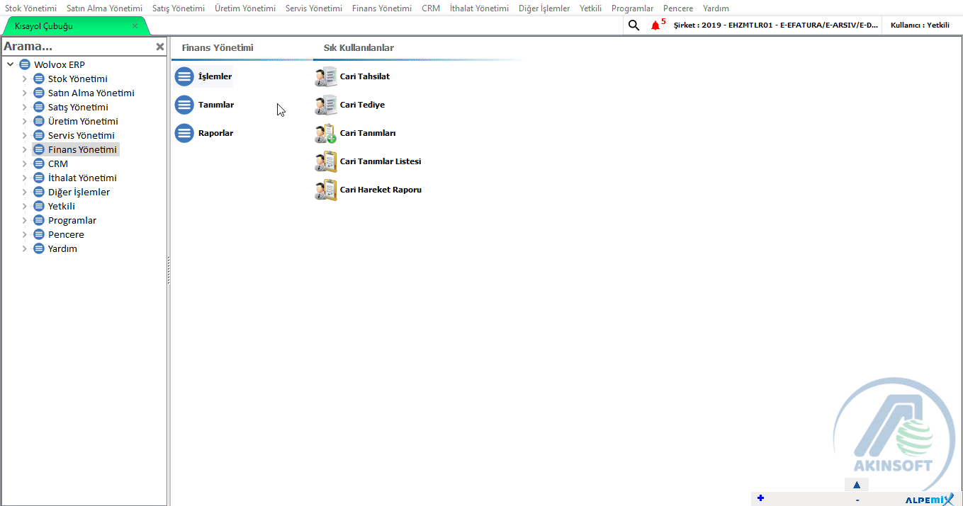
Task: Click the İşlemler label
Action: pos(215,76)
